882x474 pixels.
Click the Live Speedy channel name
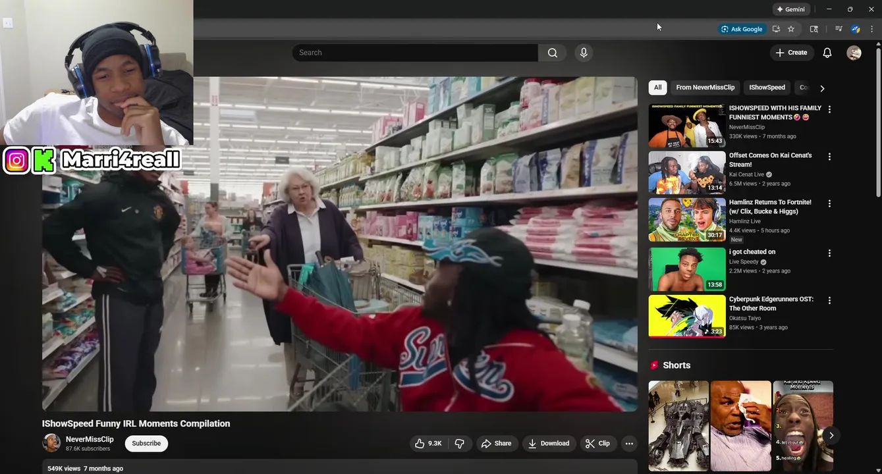(x=744, y=262)
